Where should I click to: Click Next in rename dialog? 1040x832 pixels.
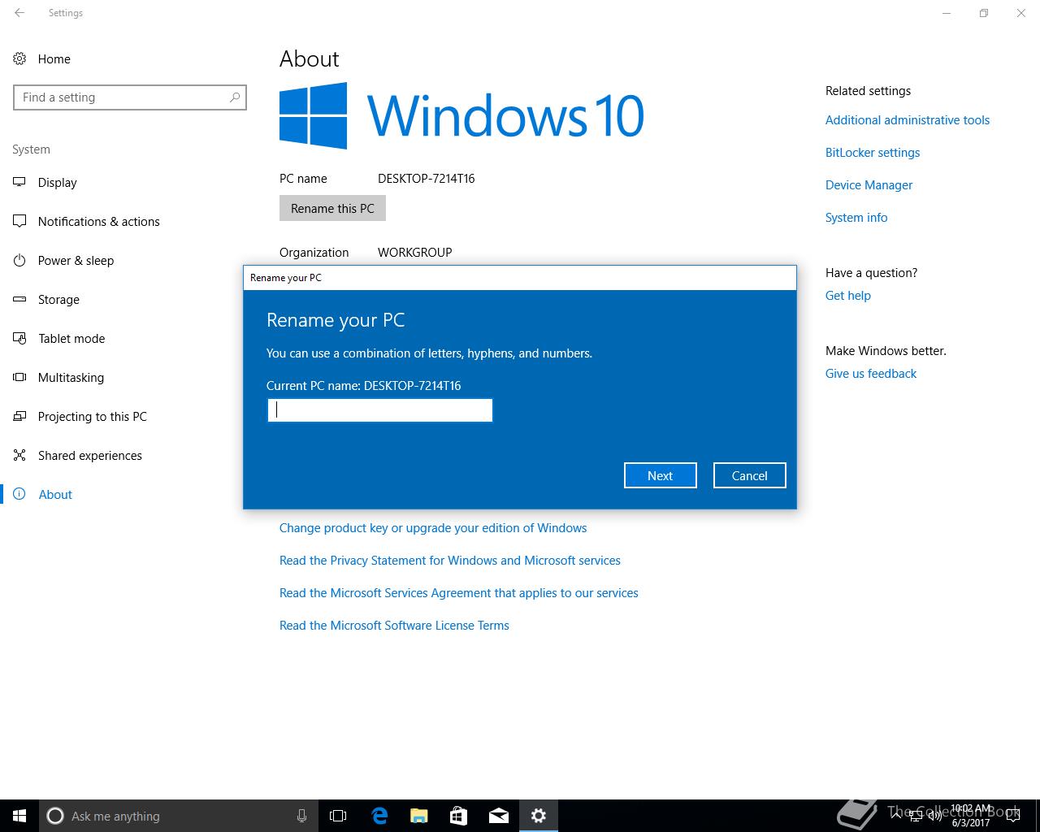coord(660,475)
